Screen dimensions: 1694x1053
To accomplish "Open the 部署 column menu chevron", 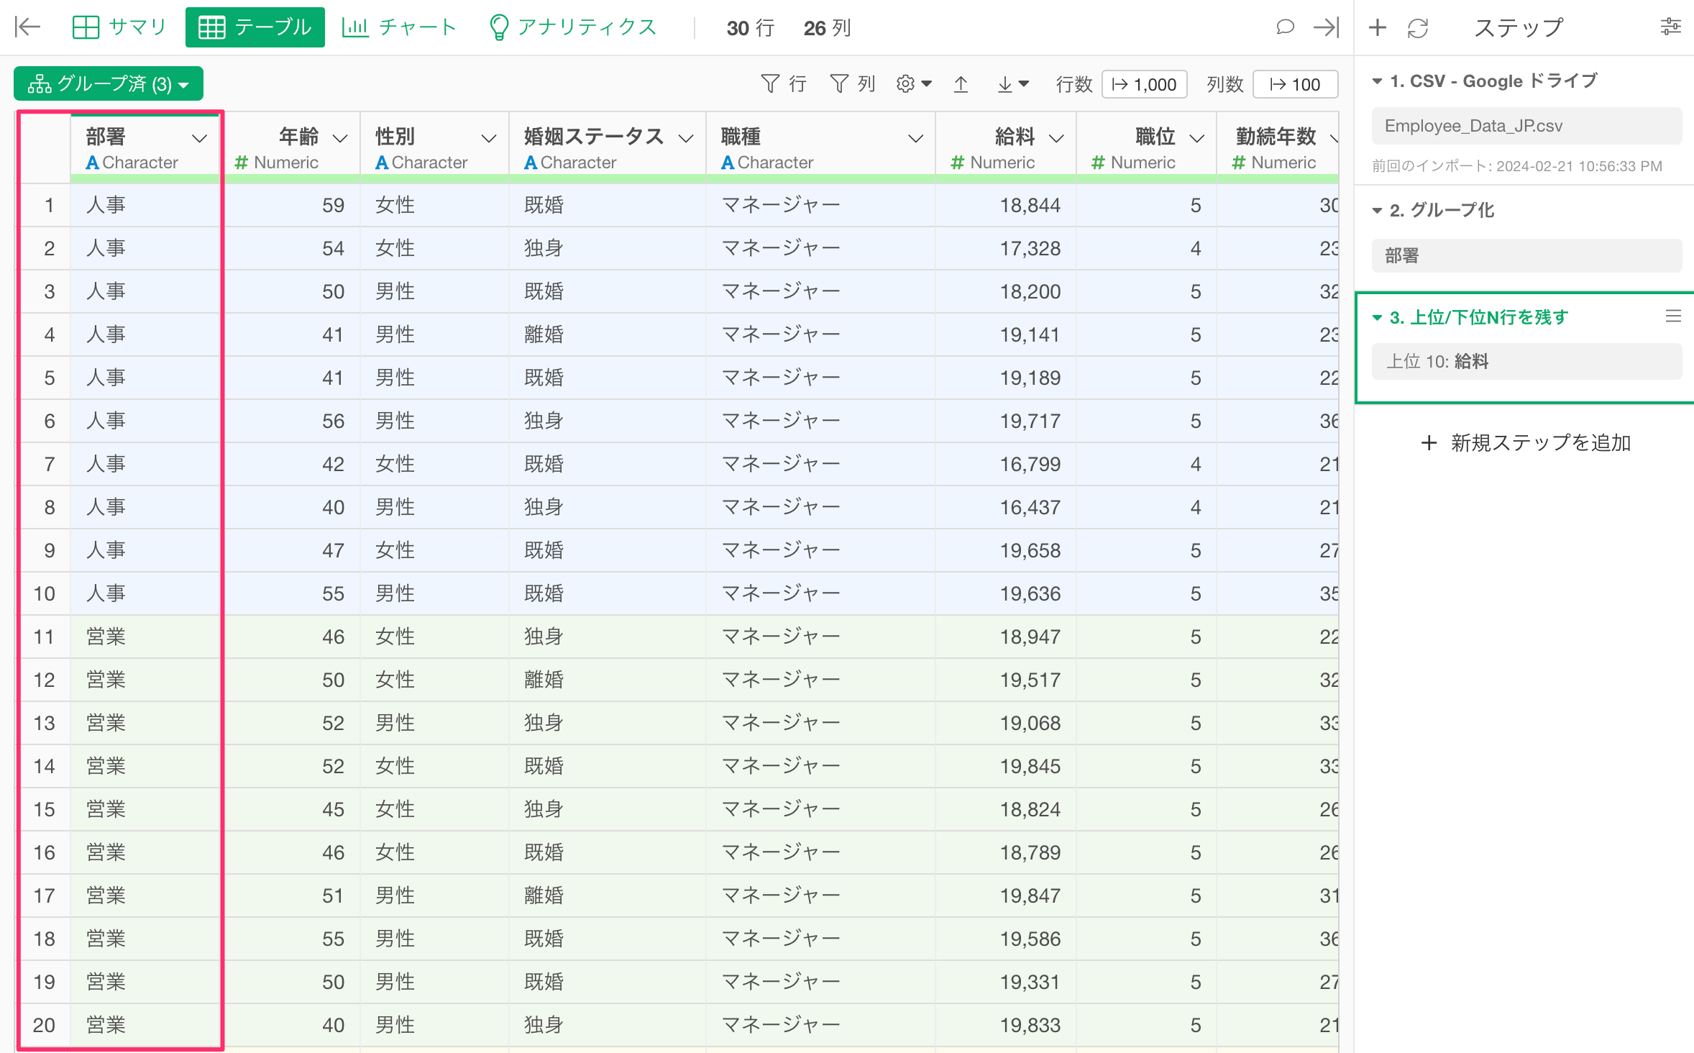I will pos(199,138).
